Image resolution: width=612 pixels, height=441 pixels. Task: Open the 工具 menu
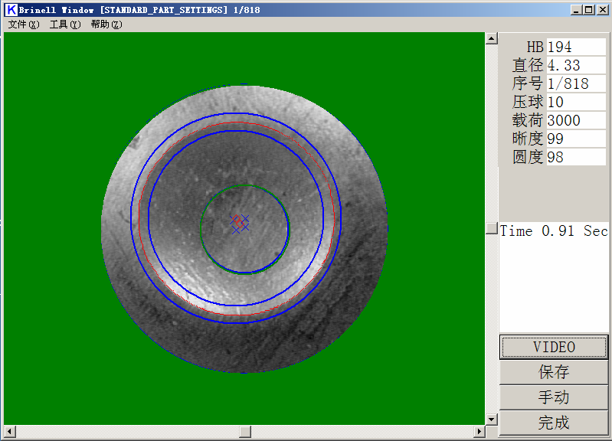(x=65, y=24)
